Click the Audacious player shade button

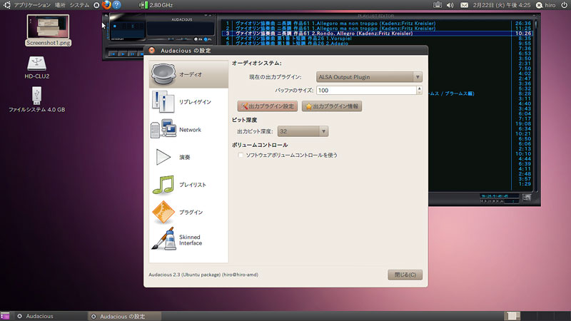click(210, 15)
